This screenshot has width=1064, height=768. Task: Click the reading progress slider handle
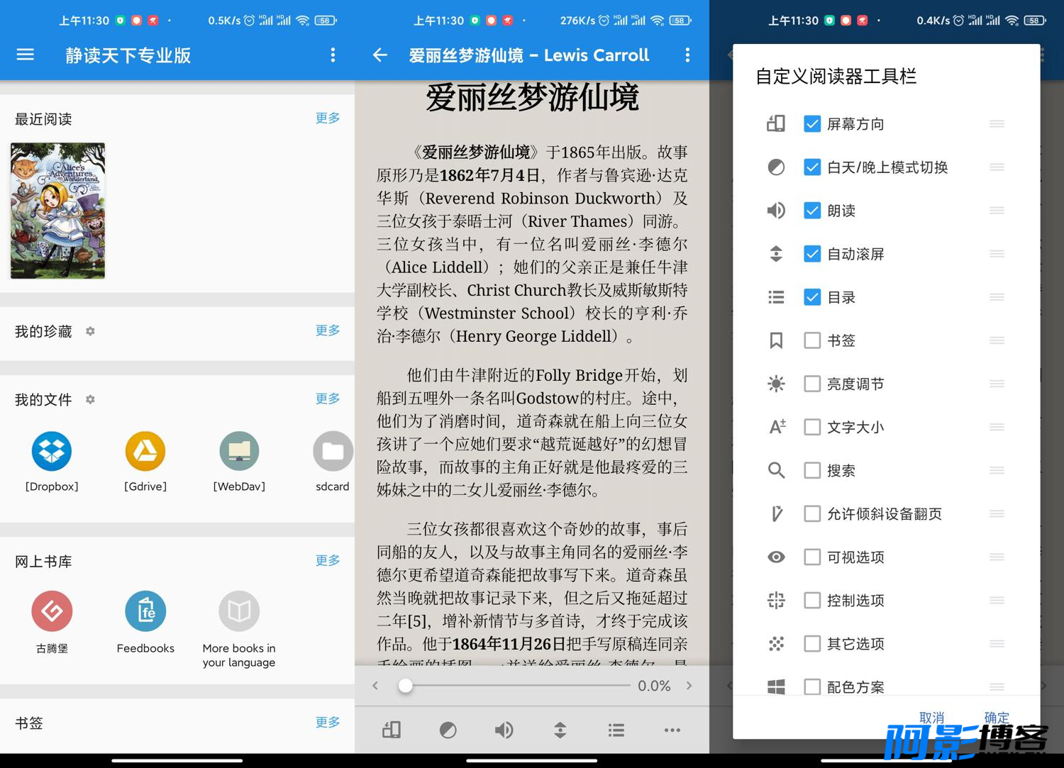pos(405,686)
